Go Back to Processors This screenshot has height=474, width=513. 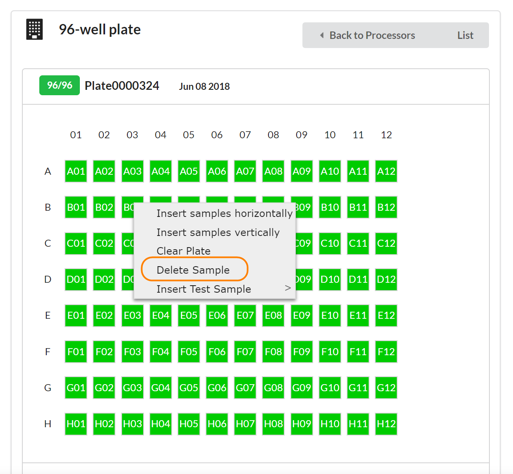coord(372,36)
